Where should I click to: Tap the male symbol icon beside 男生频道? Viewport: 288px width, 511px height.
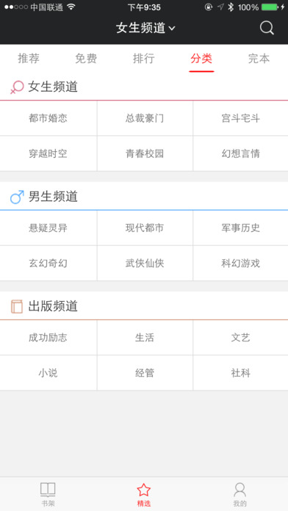coord(17,197)
